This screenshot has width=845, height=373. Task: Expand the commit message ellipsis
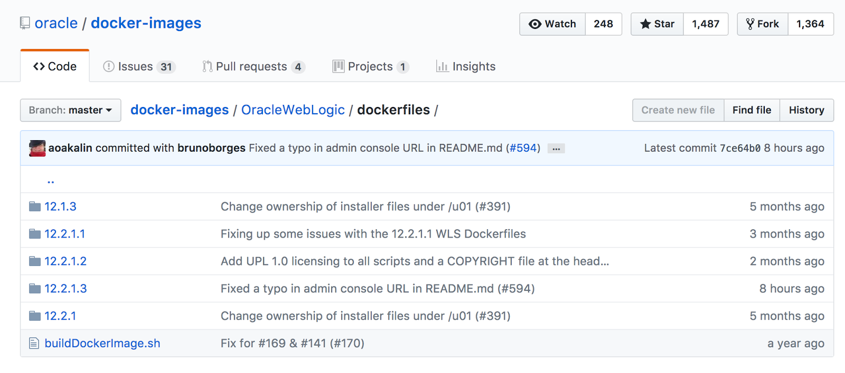[556, 149]
